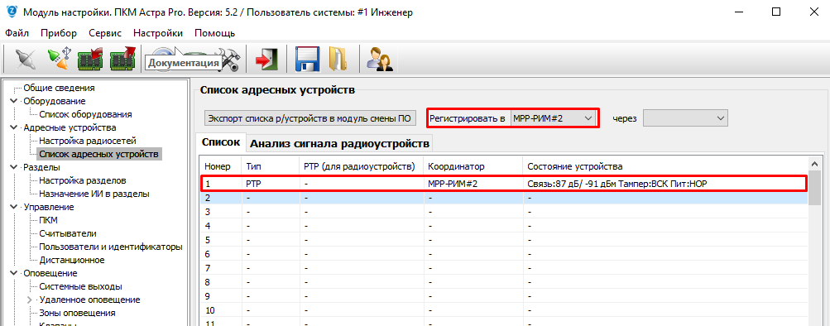Select Список адресных устройств in tree
The image size is (830, 326).
pyautogui.click(x=99, y=154)
